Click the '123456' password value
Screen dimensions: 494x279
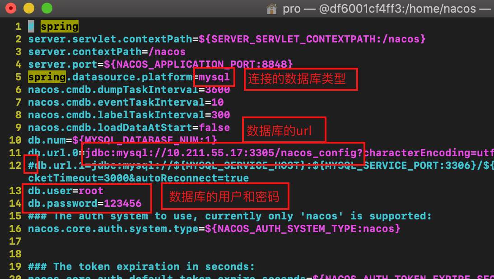point(123,204)
